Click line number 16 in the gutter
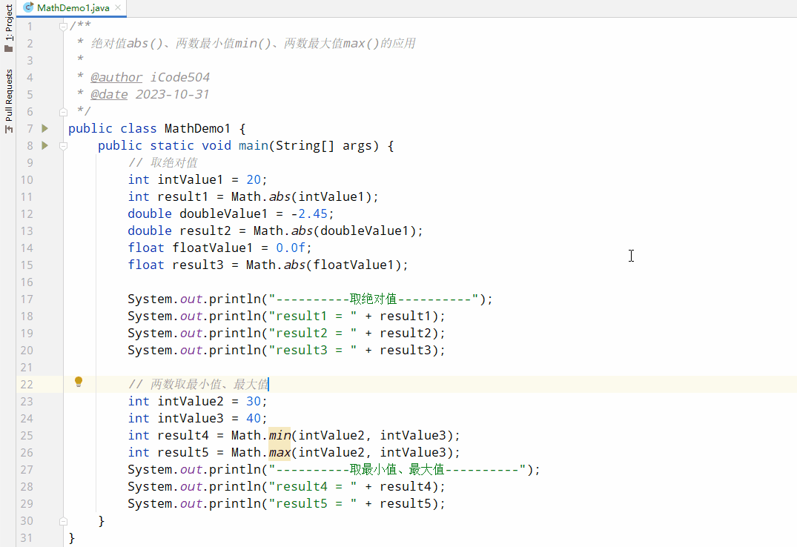 click(x=27, y=282)
